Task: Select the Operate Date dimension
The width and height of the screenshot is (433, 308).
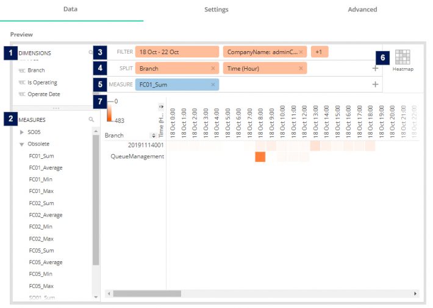Action: (x=44, y=94)
